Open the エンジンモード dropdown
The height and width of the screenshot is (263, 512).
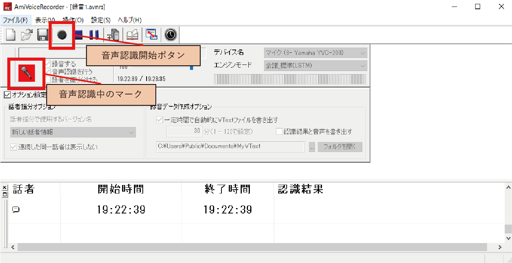click(315, 66)
